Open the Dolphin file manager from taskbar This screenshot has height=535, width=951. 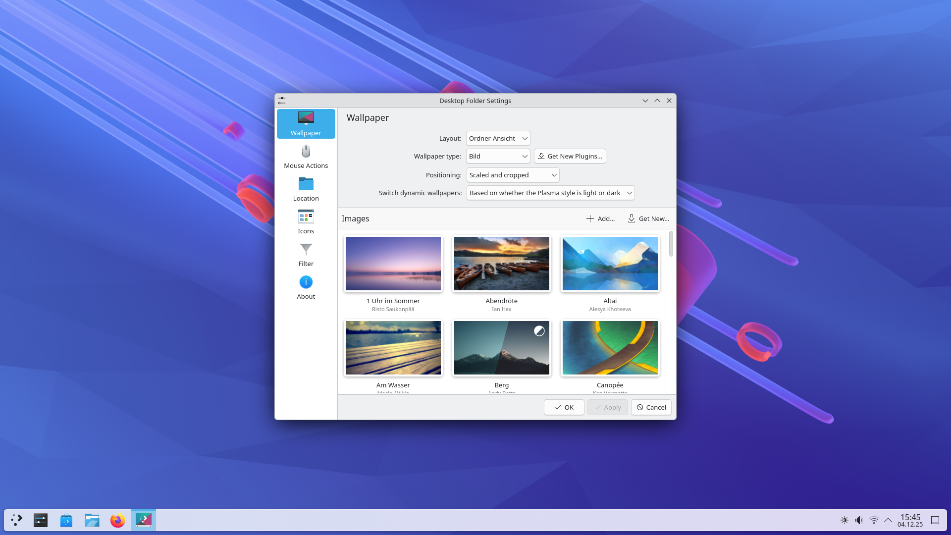92,520
